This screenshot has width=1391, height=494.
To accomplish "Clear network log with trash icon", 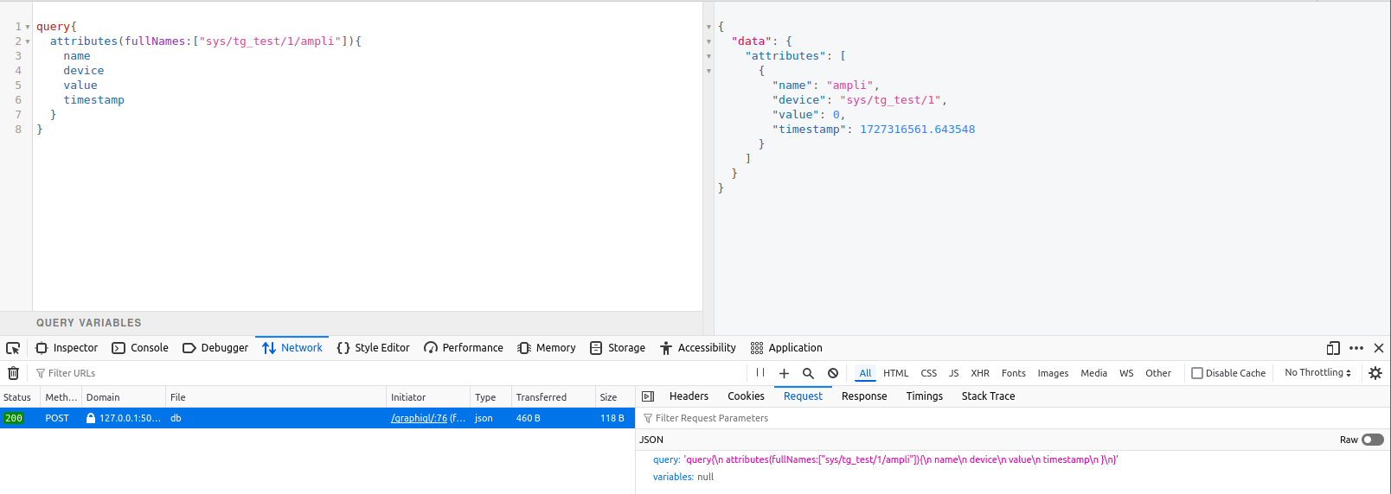I will coord(13,373).
